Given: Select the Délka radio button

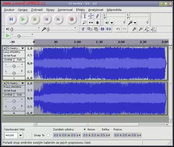Looking at the screenshot, I should (99, 129).
